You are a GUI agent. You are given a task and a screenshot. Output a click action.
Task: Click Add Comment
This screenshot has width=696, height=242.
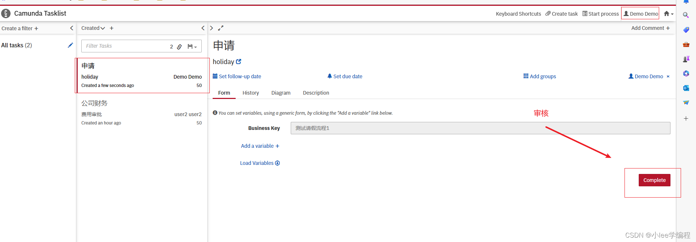650,28
